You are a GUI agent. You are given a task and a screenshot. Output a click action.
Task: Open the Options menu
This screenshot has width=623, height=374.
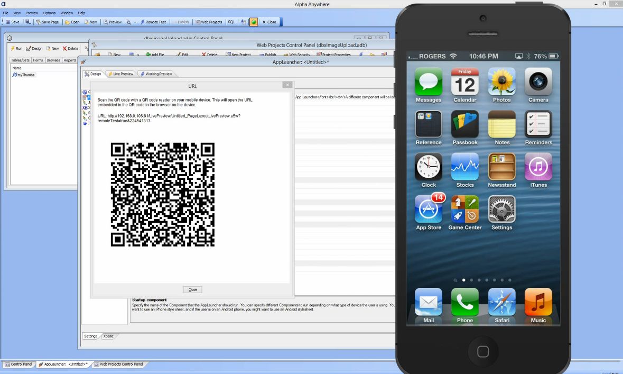[49, 13]
